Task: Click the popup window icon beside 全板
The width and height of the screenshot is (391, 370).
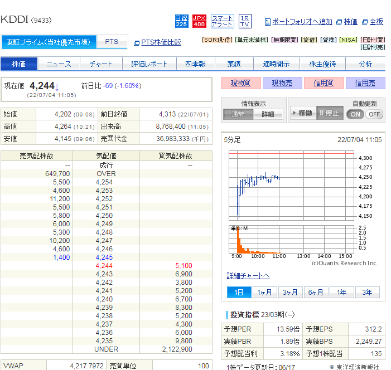Action: coord(365,22)
